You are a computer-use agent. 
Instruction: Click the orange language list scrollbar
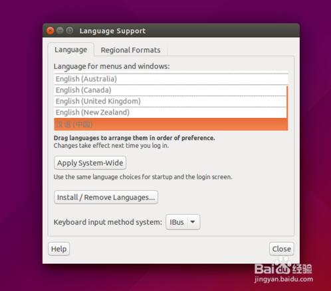(287, 102)
